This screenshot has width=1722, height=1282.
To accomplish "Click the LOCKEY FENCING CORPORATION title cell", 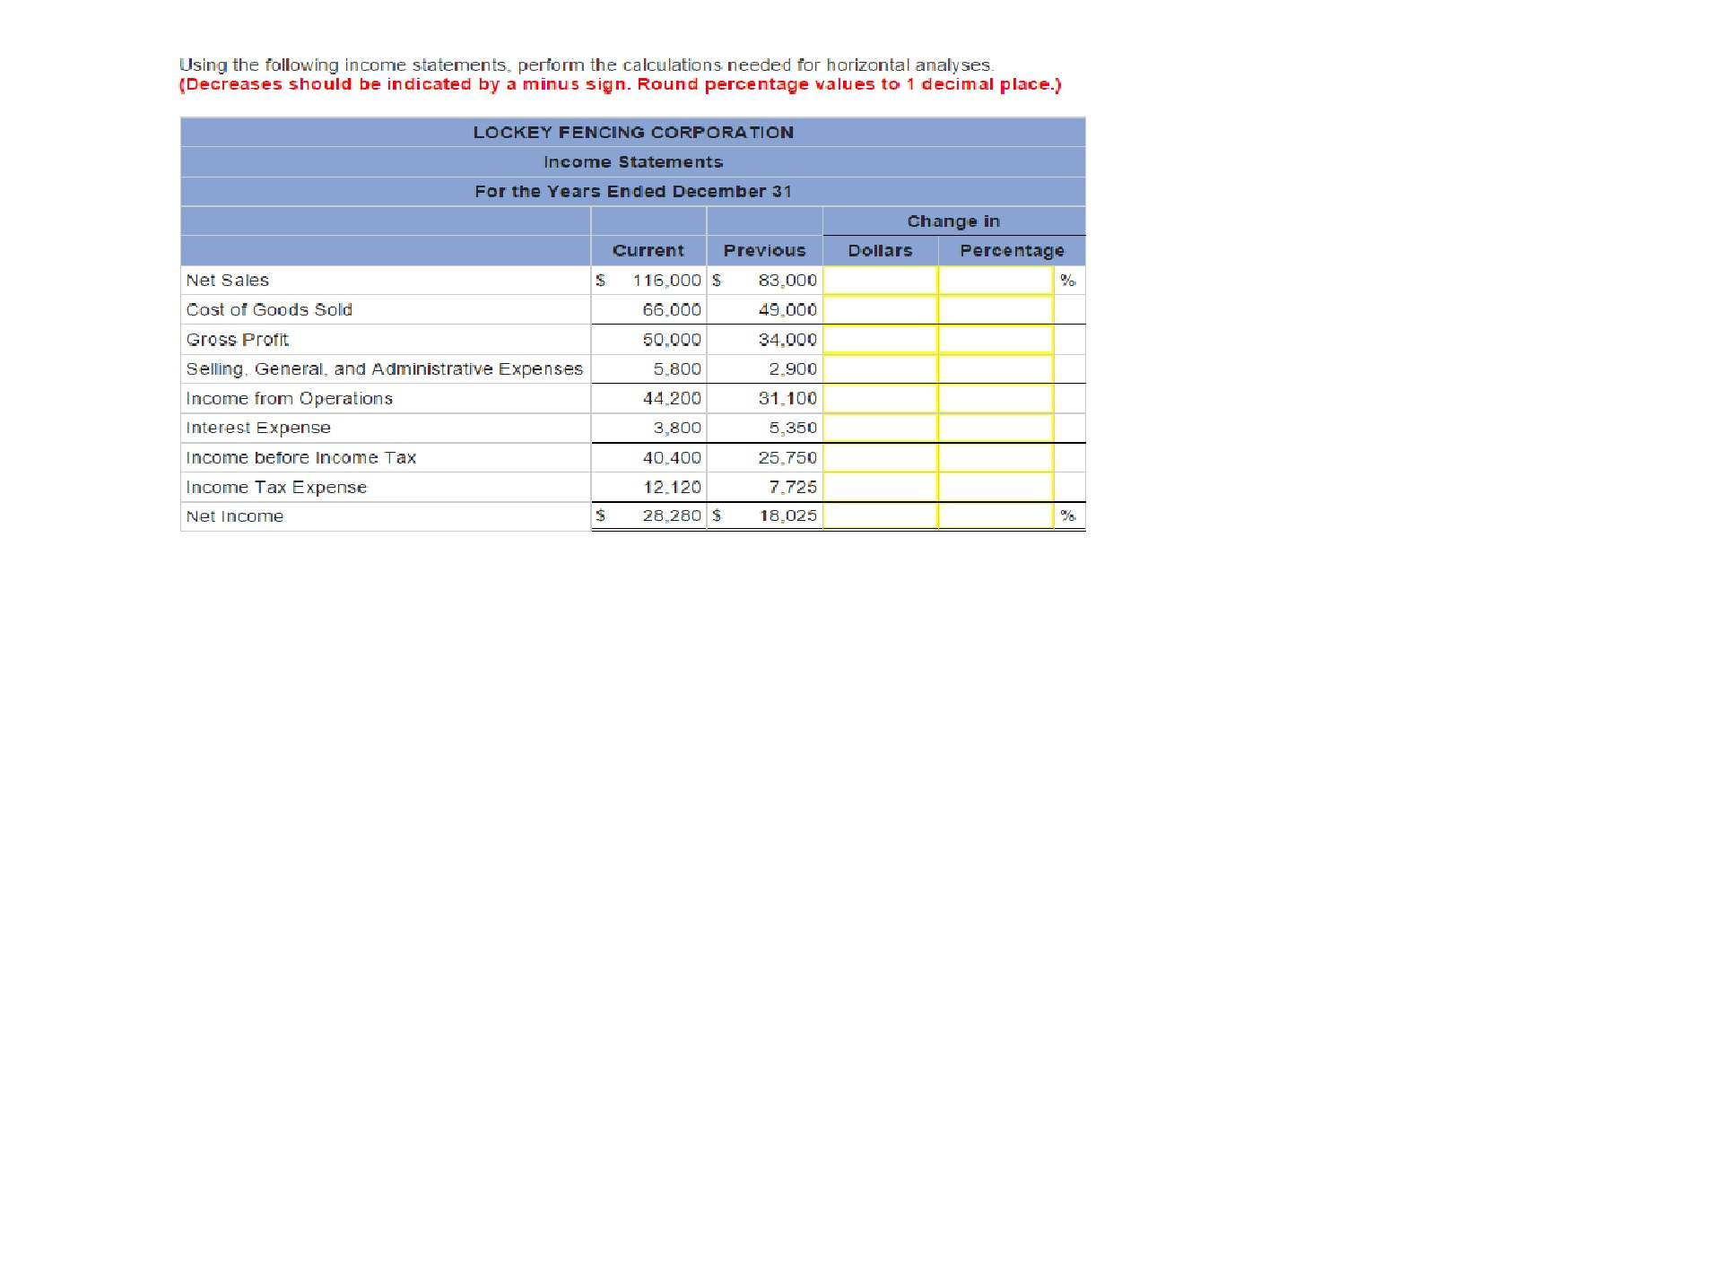I will click(632, 132).
